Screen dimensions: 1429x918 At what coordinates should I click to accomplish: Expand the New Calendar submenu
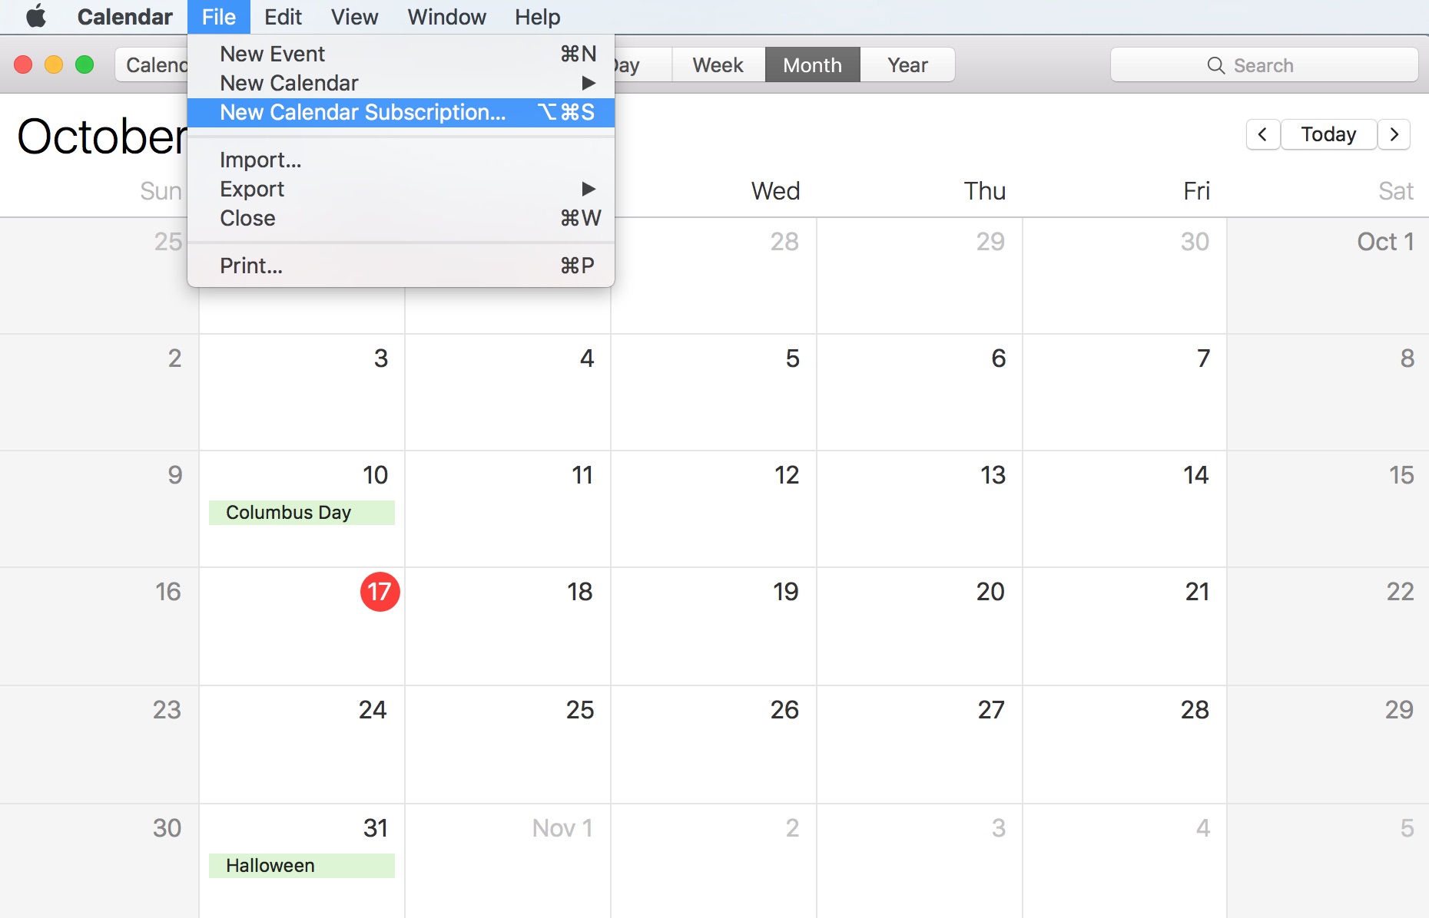point(400,83)
